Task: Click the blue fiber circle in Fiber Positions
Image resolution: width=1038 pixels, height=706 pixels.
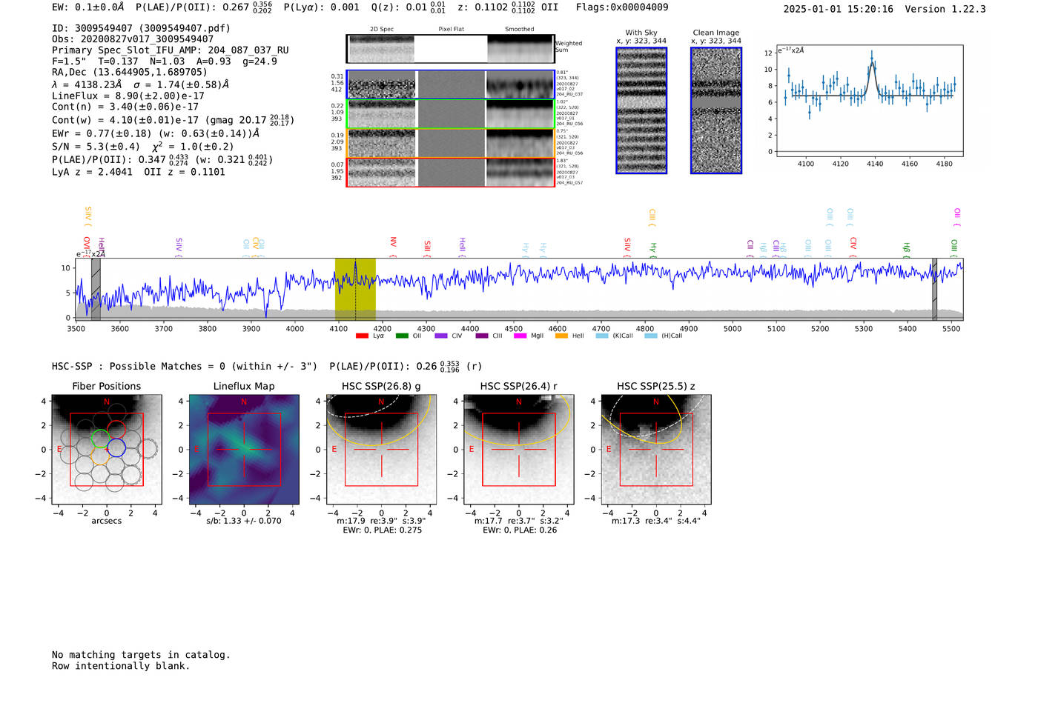Action: pos(116,447)
